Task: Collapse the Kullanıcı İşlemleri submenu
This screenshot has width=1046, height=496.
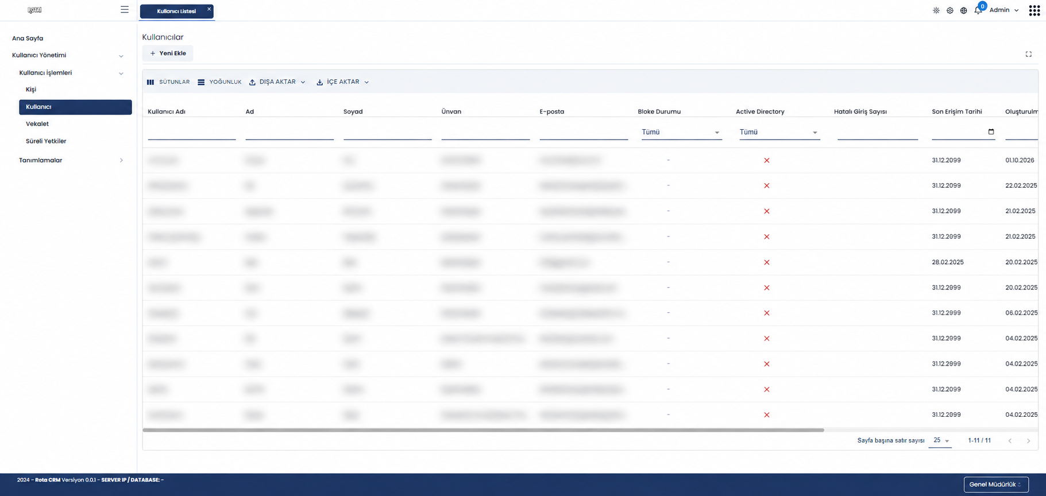Action: [x=71, y=73]
